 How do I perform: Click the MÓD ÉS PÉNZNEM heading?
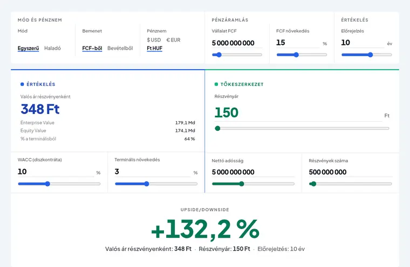pyautogui.click(x=40, y=20)
